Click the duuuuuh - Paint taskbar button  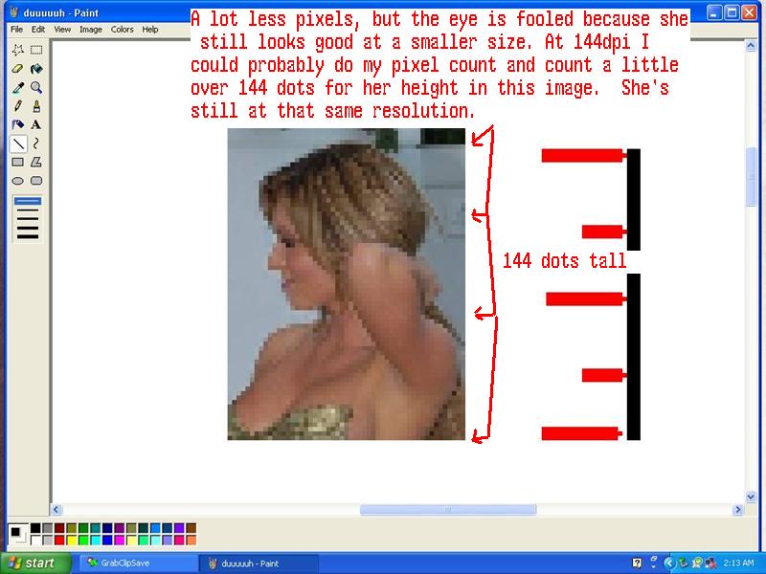(259, 563)
